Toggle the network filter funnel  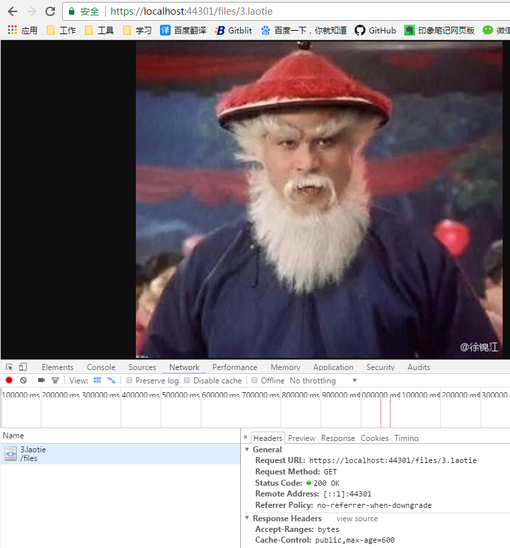coord(56,380)
